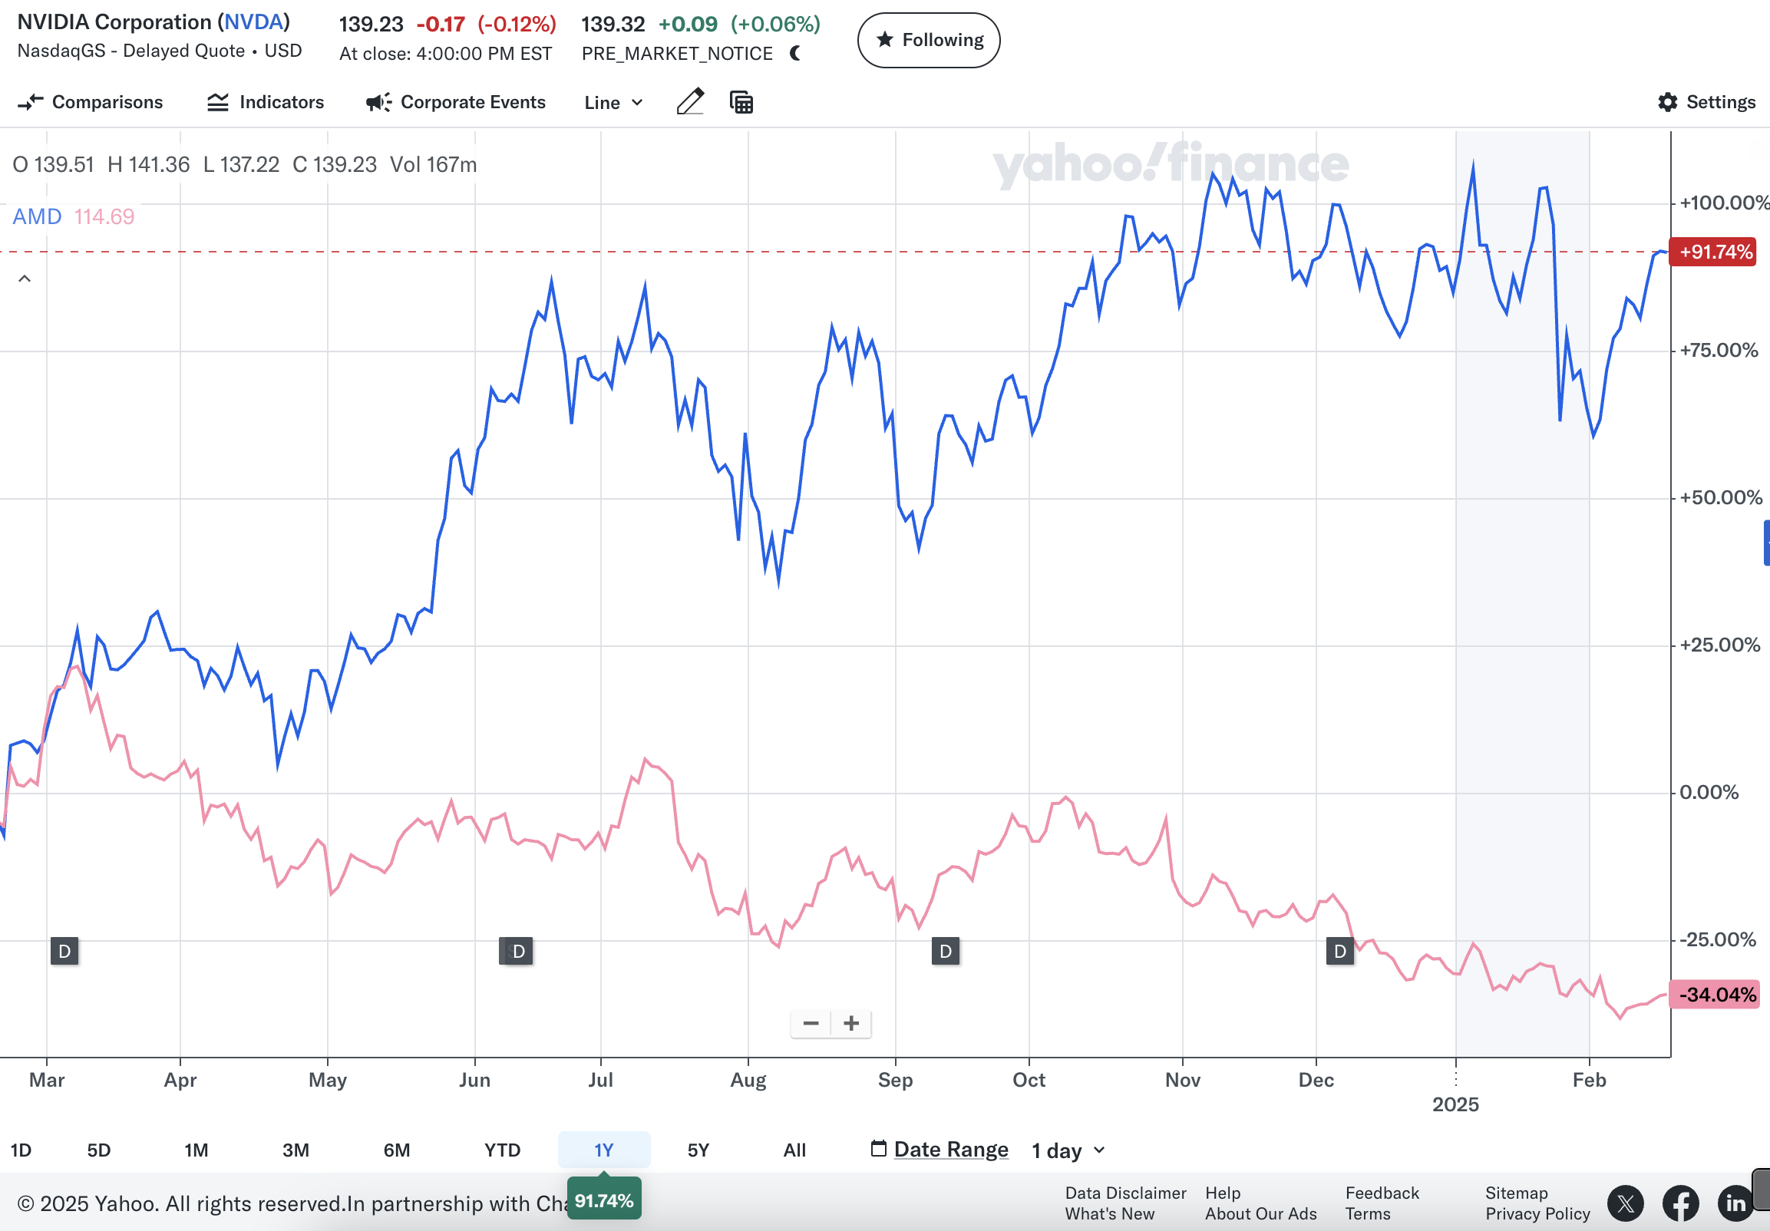Click the X (Twitter) social icon
The image size is (1770, 1231).
pyautogui.click(x=1625, y=1203)
